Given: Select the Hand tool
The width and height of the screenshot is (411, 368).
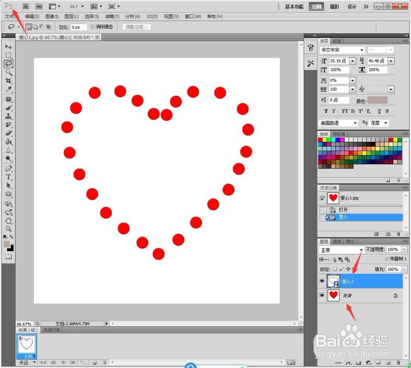Looking at the screenshot, I should 8,220.
